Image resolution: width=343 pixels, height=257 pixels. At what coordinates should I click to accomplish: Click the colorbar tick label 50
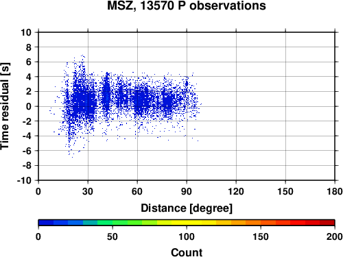[x=113, y=236]
